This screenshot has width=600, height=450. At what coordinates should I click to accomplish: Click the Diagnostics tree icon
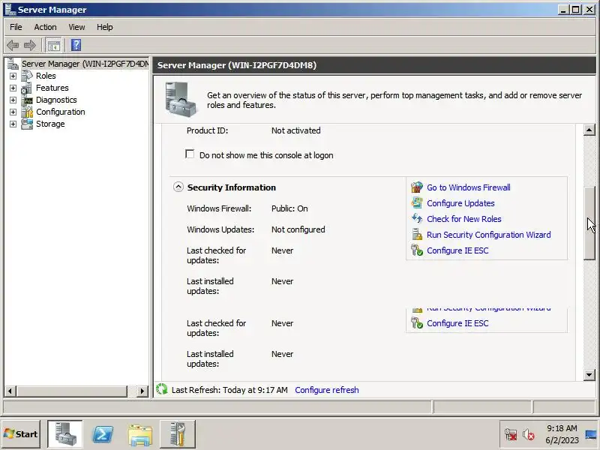27,100
